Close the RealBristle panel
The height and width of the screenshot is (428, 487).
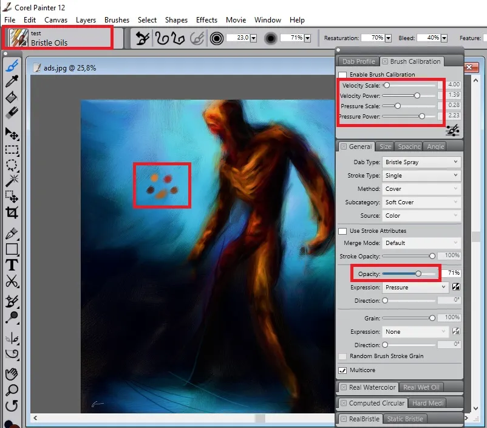[x=344, y=419]
